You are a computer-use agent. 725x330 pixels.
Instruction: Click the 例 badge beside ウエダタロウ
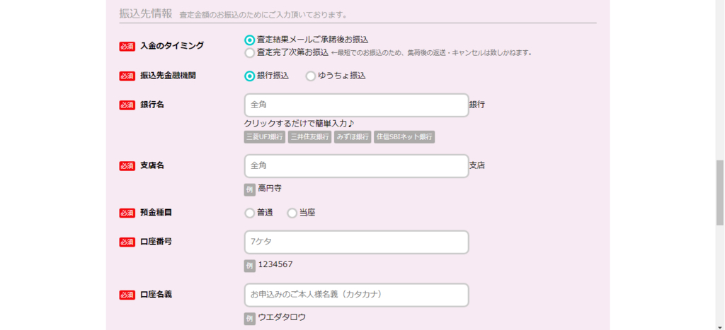(x=249, y=319)
